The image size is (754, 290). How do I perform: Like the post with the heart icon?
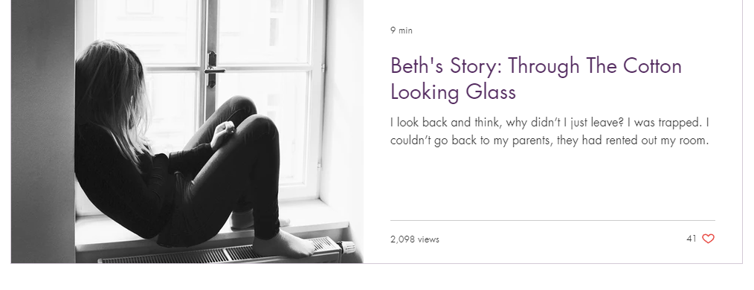click(x=708, y=239)
